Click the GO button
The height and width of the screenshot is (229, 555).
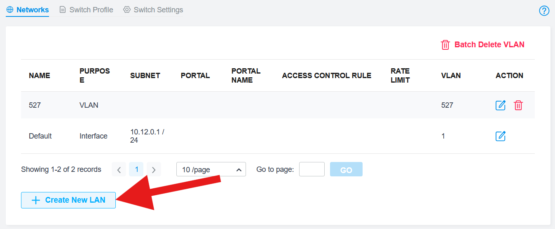click(x=346, y=169)
